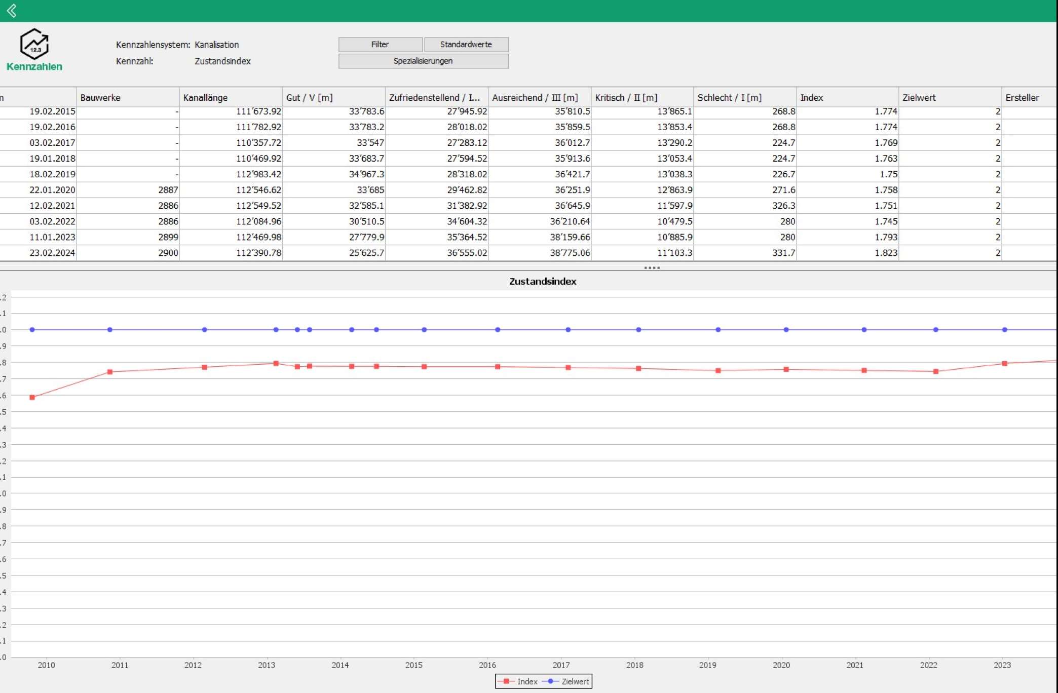Viewport: 1058px width, 693px height.
Task: Open the Filter button
Action: pos(380,45)
